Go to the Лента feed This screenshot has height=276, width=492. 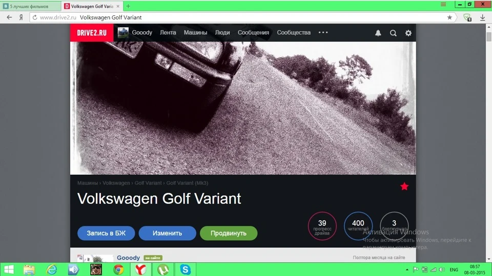coord(168,33)
